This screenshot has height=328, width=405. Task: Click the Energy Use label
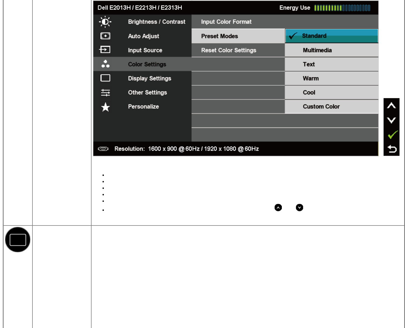point(295,8)
